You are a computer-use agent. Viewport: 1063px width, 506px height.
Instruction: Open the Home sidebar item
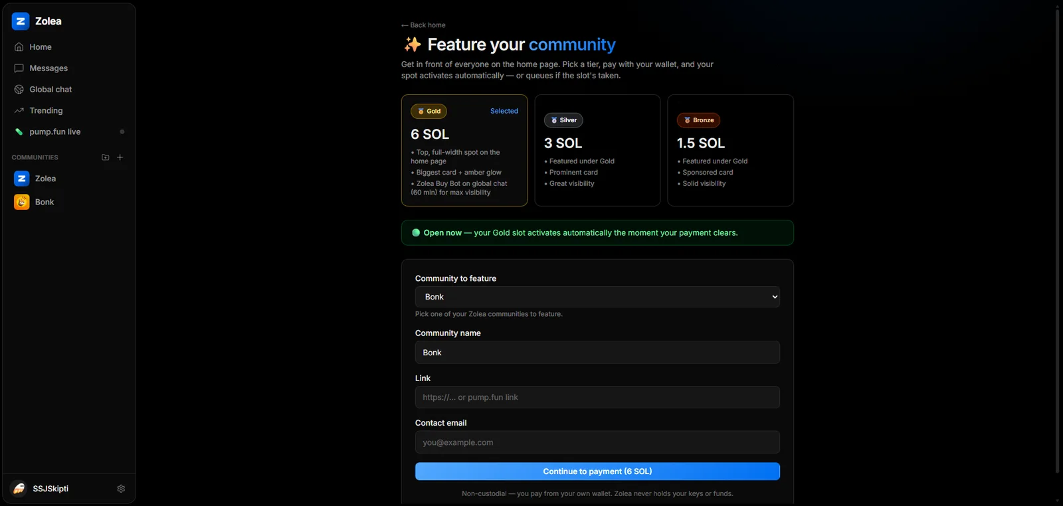[69, 47]
